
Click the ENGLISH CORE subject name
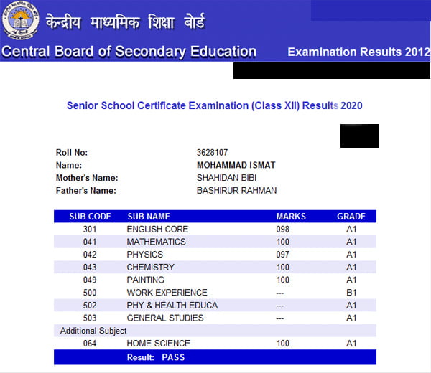(157, 230)
